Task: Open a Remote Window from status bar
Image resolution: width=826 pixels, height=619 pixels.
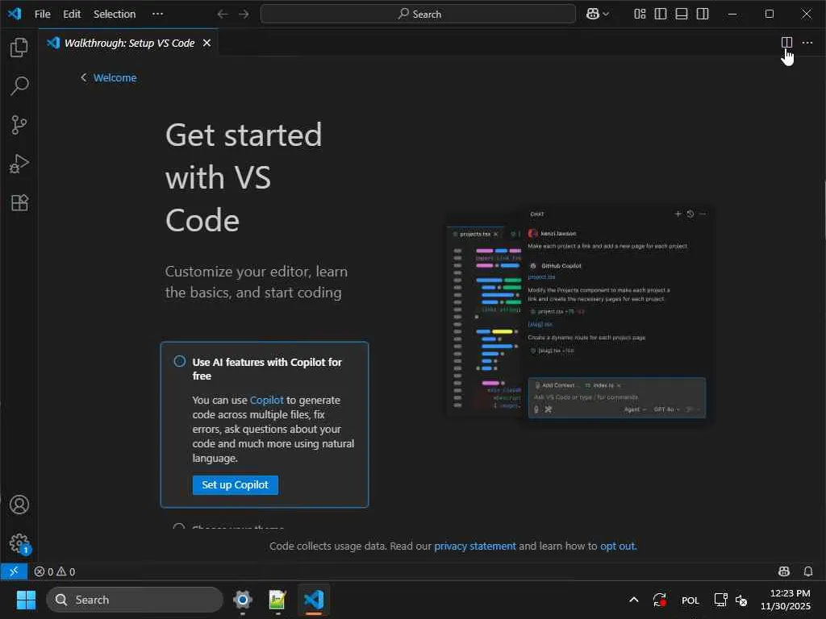Action: coord(14,571)
